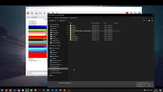Screen dimensions: 163x92
Task: Open Объемные объекты in sidebar
Action: [57, 61]
